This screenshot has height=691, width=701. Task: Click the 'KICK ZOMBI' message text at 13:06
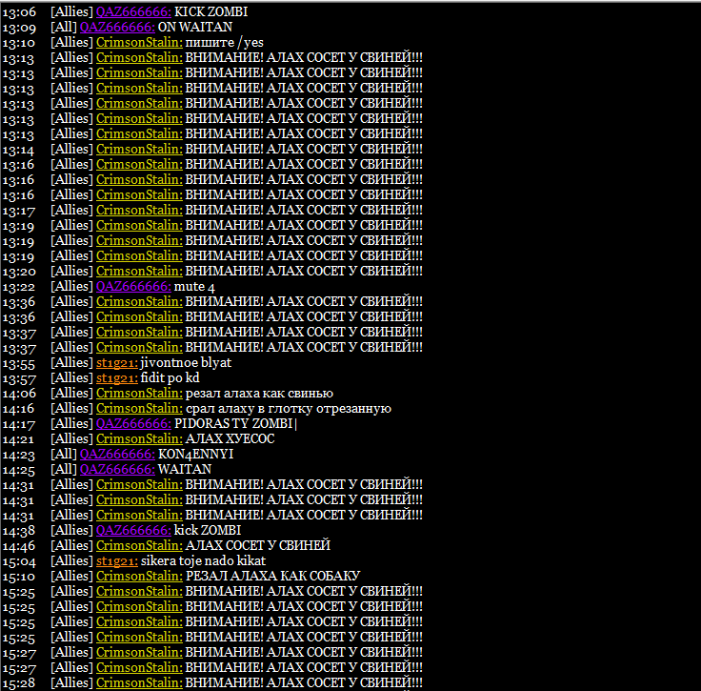(x=211, y=12)
